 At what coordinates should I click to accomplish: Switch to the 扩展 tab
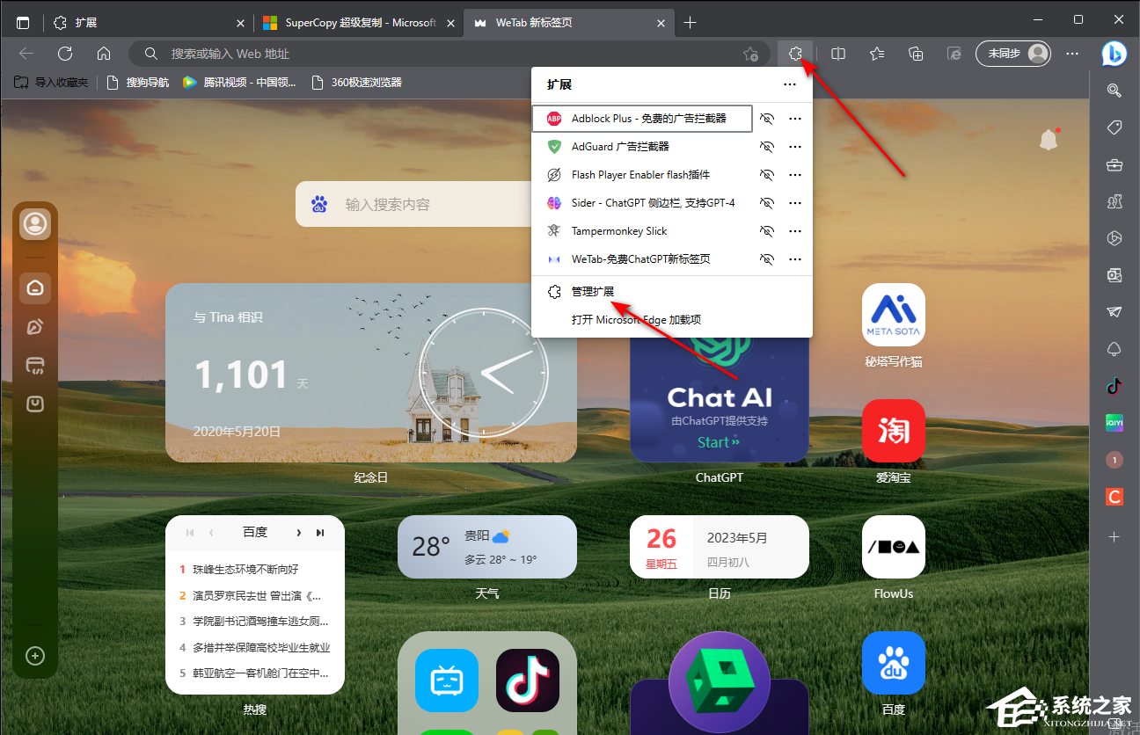coord(148,23)
